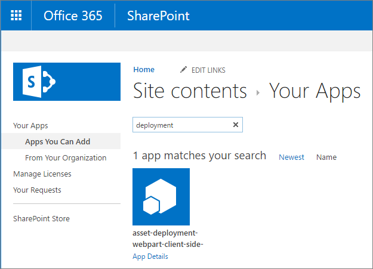
Task: Open From Your Organization apps
Action: click(x=66, y=158)
